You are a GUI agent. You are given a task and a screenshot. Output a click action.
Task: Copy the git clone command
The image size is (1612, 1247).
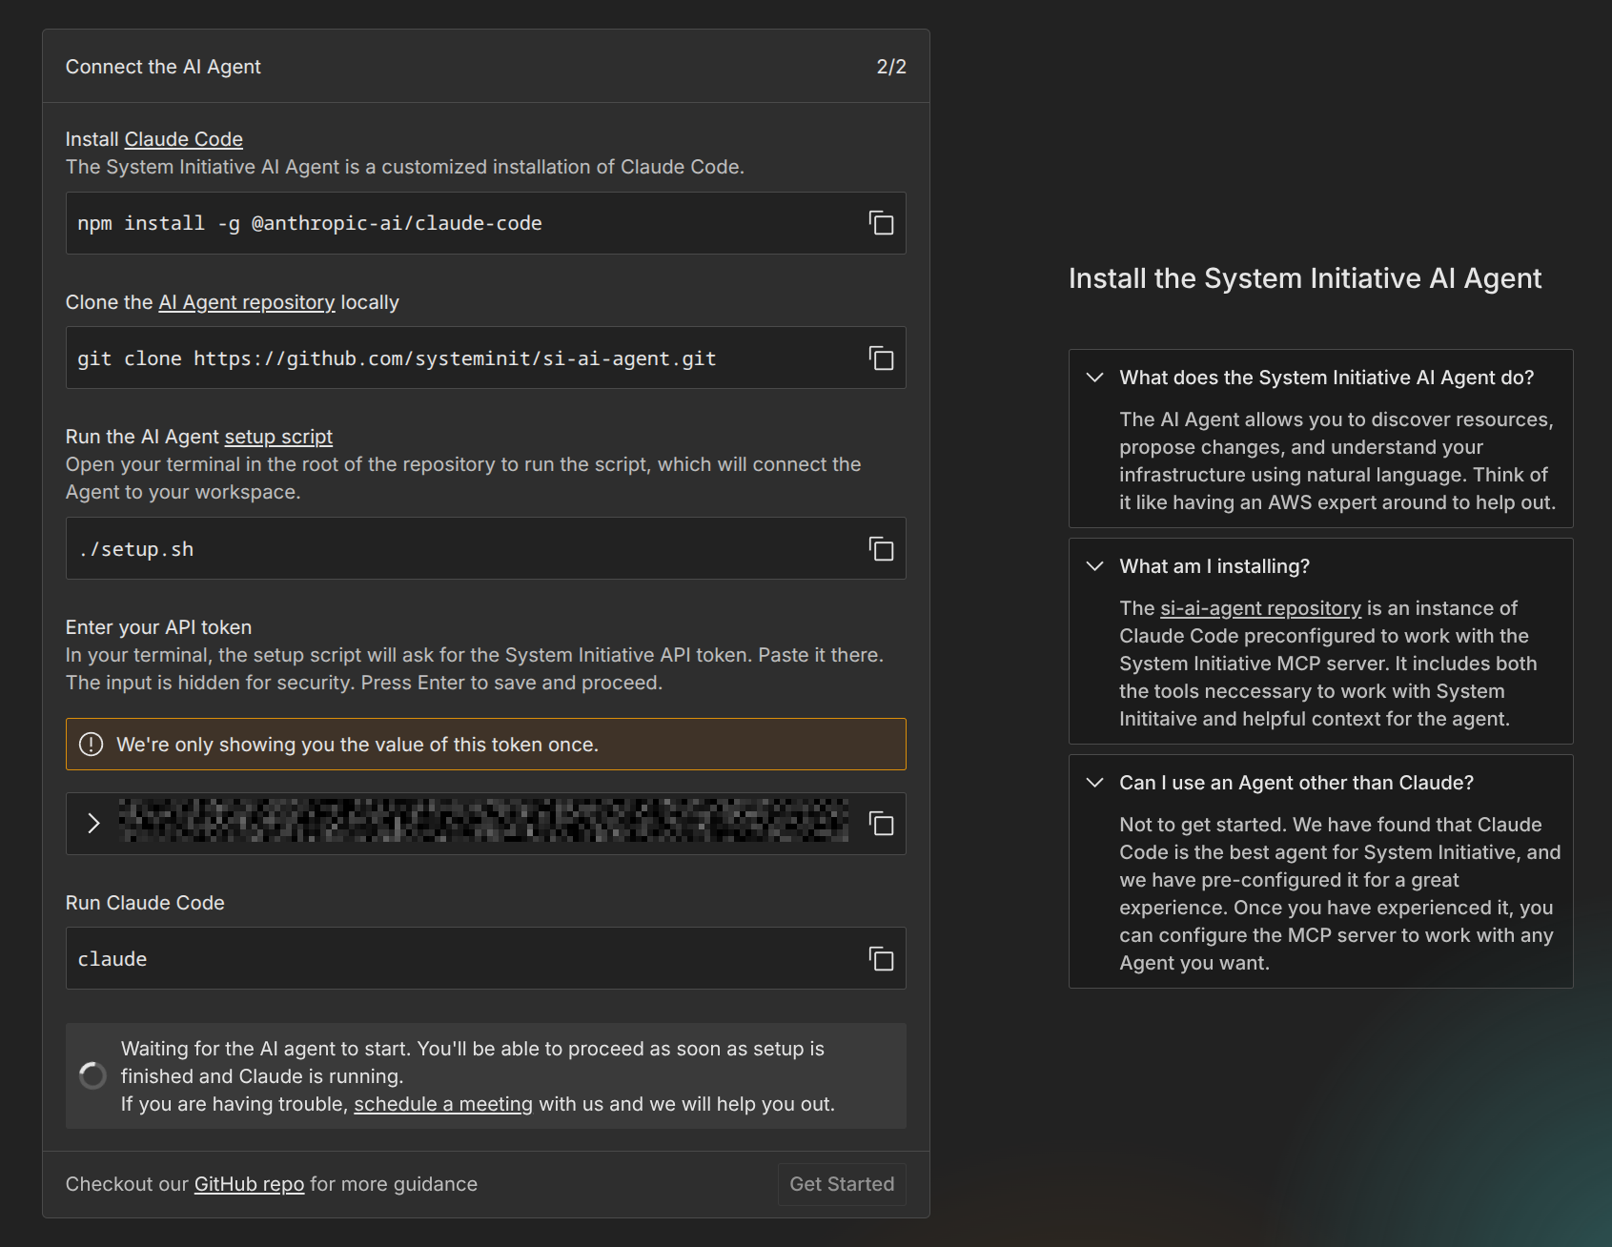pyautogui.click(x=881, y=358)
